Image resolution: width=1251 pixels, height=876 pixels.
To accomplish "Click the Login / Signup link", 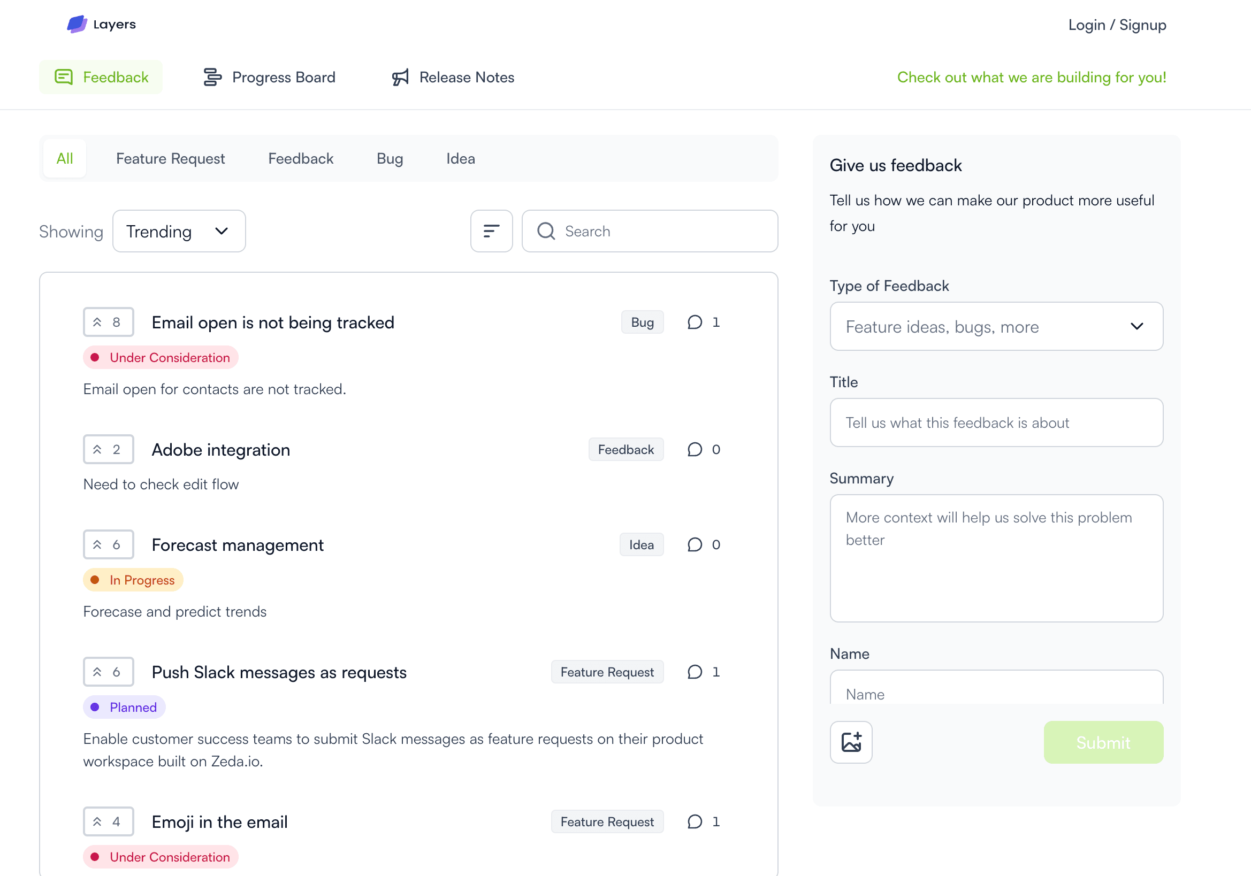I will coord(1117,25).
